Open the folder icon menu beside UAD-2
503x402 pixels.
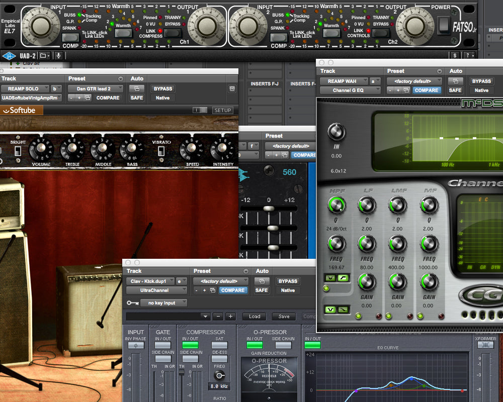(44, 55)
